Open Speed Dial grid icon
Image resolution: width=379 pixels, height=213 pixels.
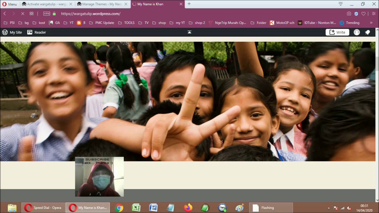tap(31, 14)
